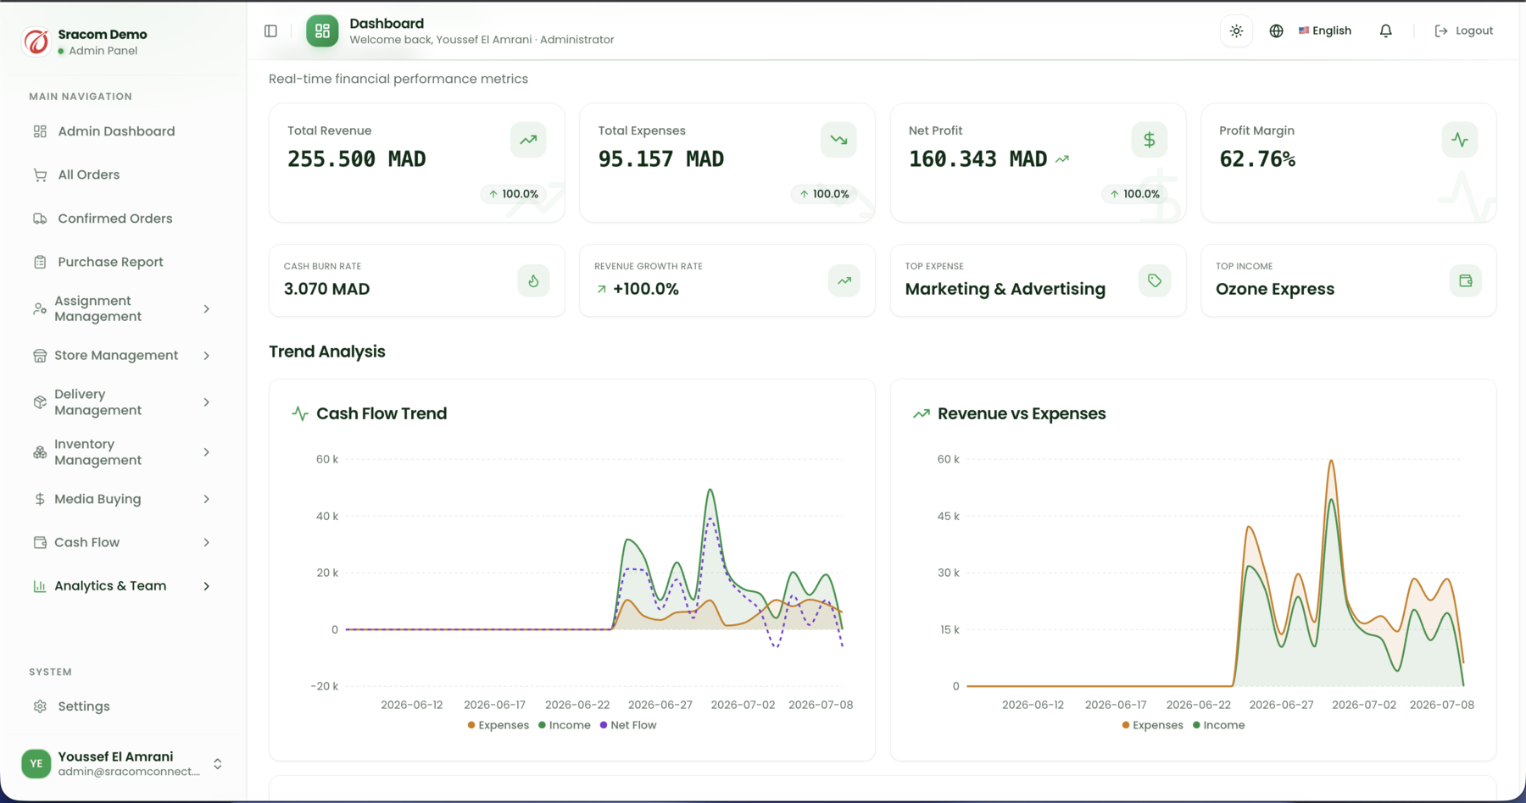Viewport: 1526px width, 803px height.
Task: Click the Cash Flow wallet icon
Action: coord(40,543)
